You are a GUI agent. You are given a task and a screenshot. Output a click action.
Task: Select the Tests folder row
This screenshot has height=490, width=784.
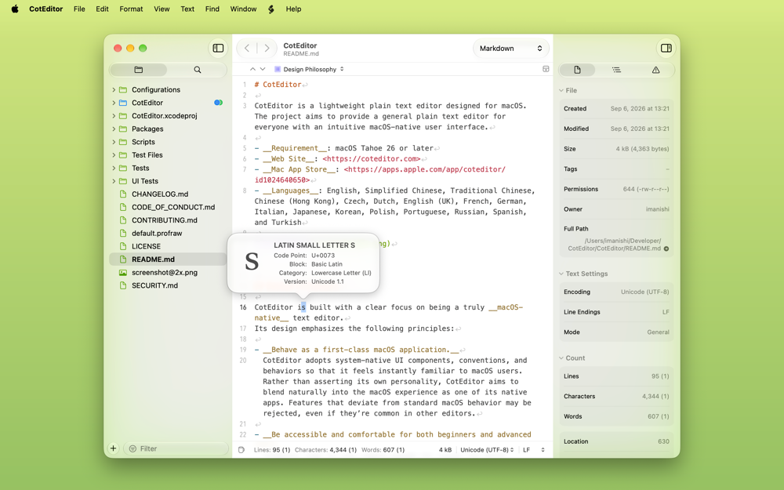point(168,168)
